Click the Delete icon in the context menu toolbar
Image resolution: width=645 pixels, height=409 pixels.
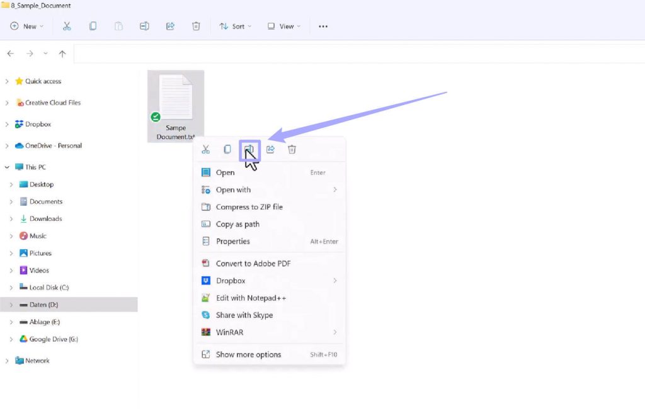[292, 149]
